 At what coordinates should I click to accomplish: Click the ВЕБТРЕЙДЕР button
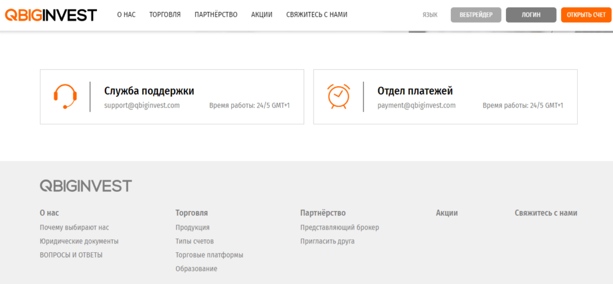click(x=476, y=15)
